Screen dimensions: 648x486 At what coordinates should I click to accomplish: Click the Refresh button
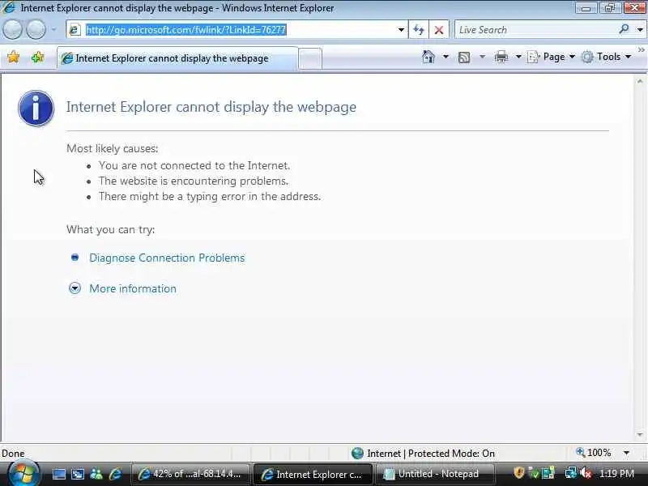point(419,30)
